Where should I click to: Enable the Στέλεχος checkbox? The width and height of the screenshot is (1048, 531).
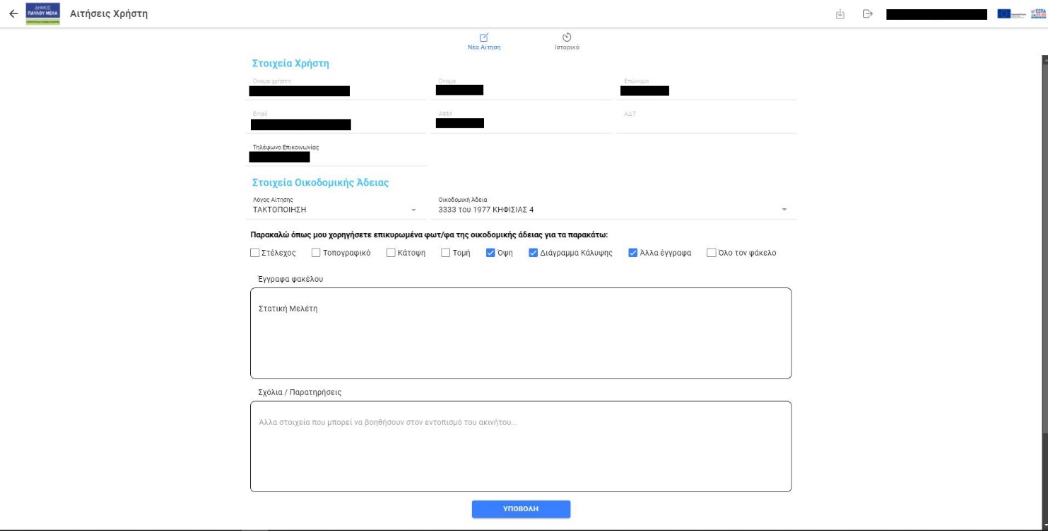tap(255, 253)
